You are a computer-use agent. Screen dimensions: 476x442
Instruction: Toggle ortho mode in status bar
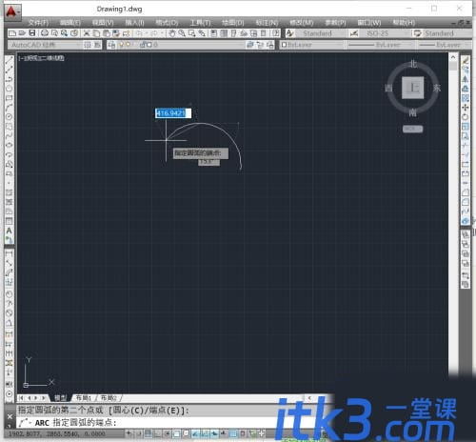pos(158,433)
